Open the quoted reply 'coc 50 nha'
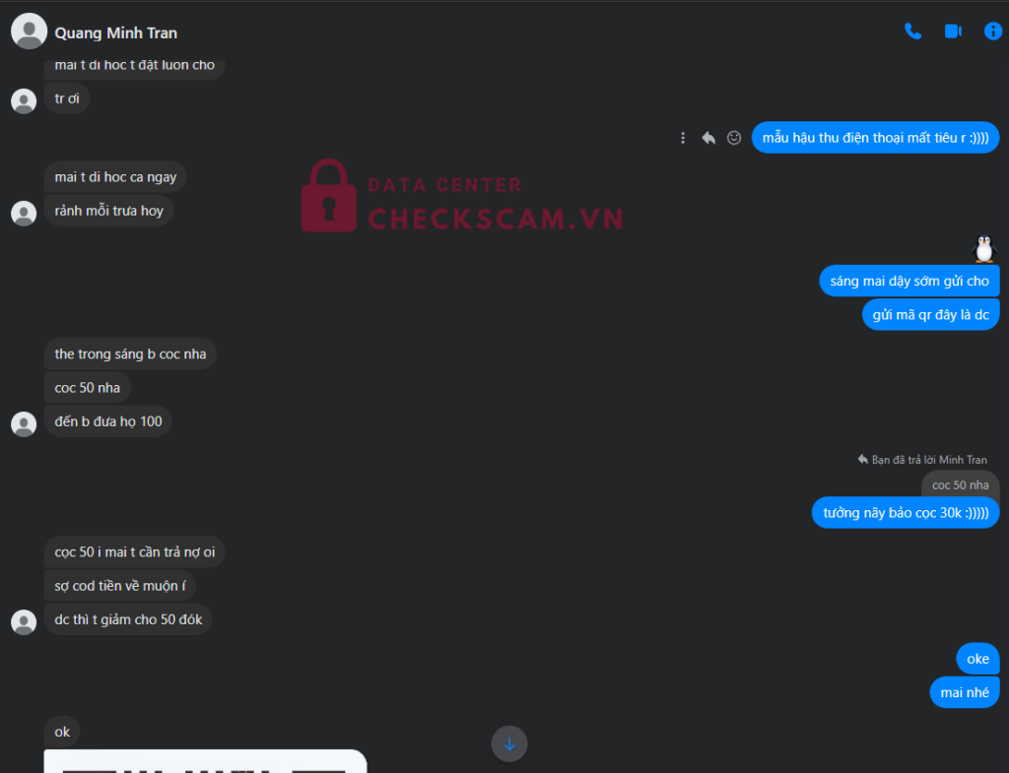The width and height of the screenshot is (1009, 773). [960, 484]
